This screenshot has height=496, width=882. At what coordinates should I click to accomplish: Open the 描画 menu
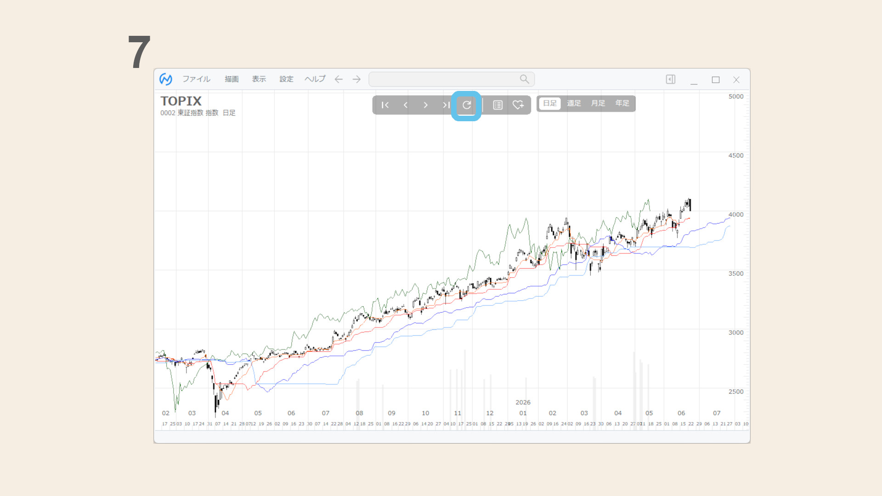(x=232, y=79)
